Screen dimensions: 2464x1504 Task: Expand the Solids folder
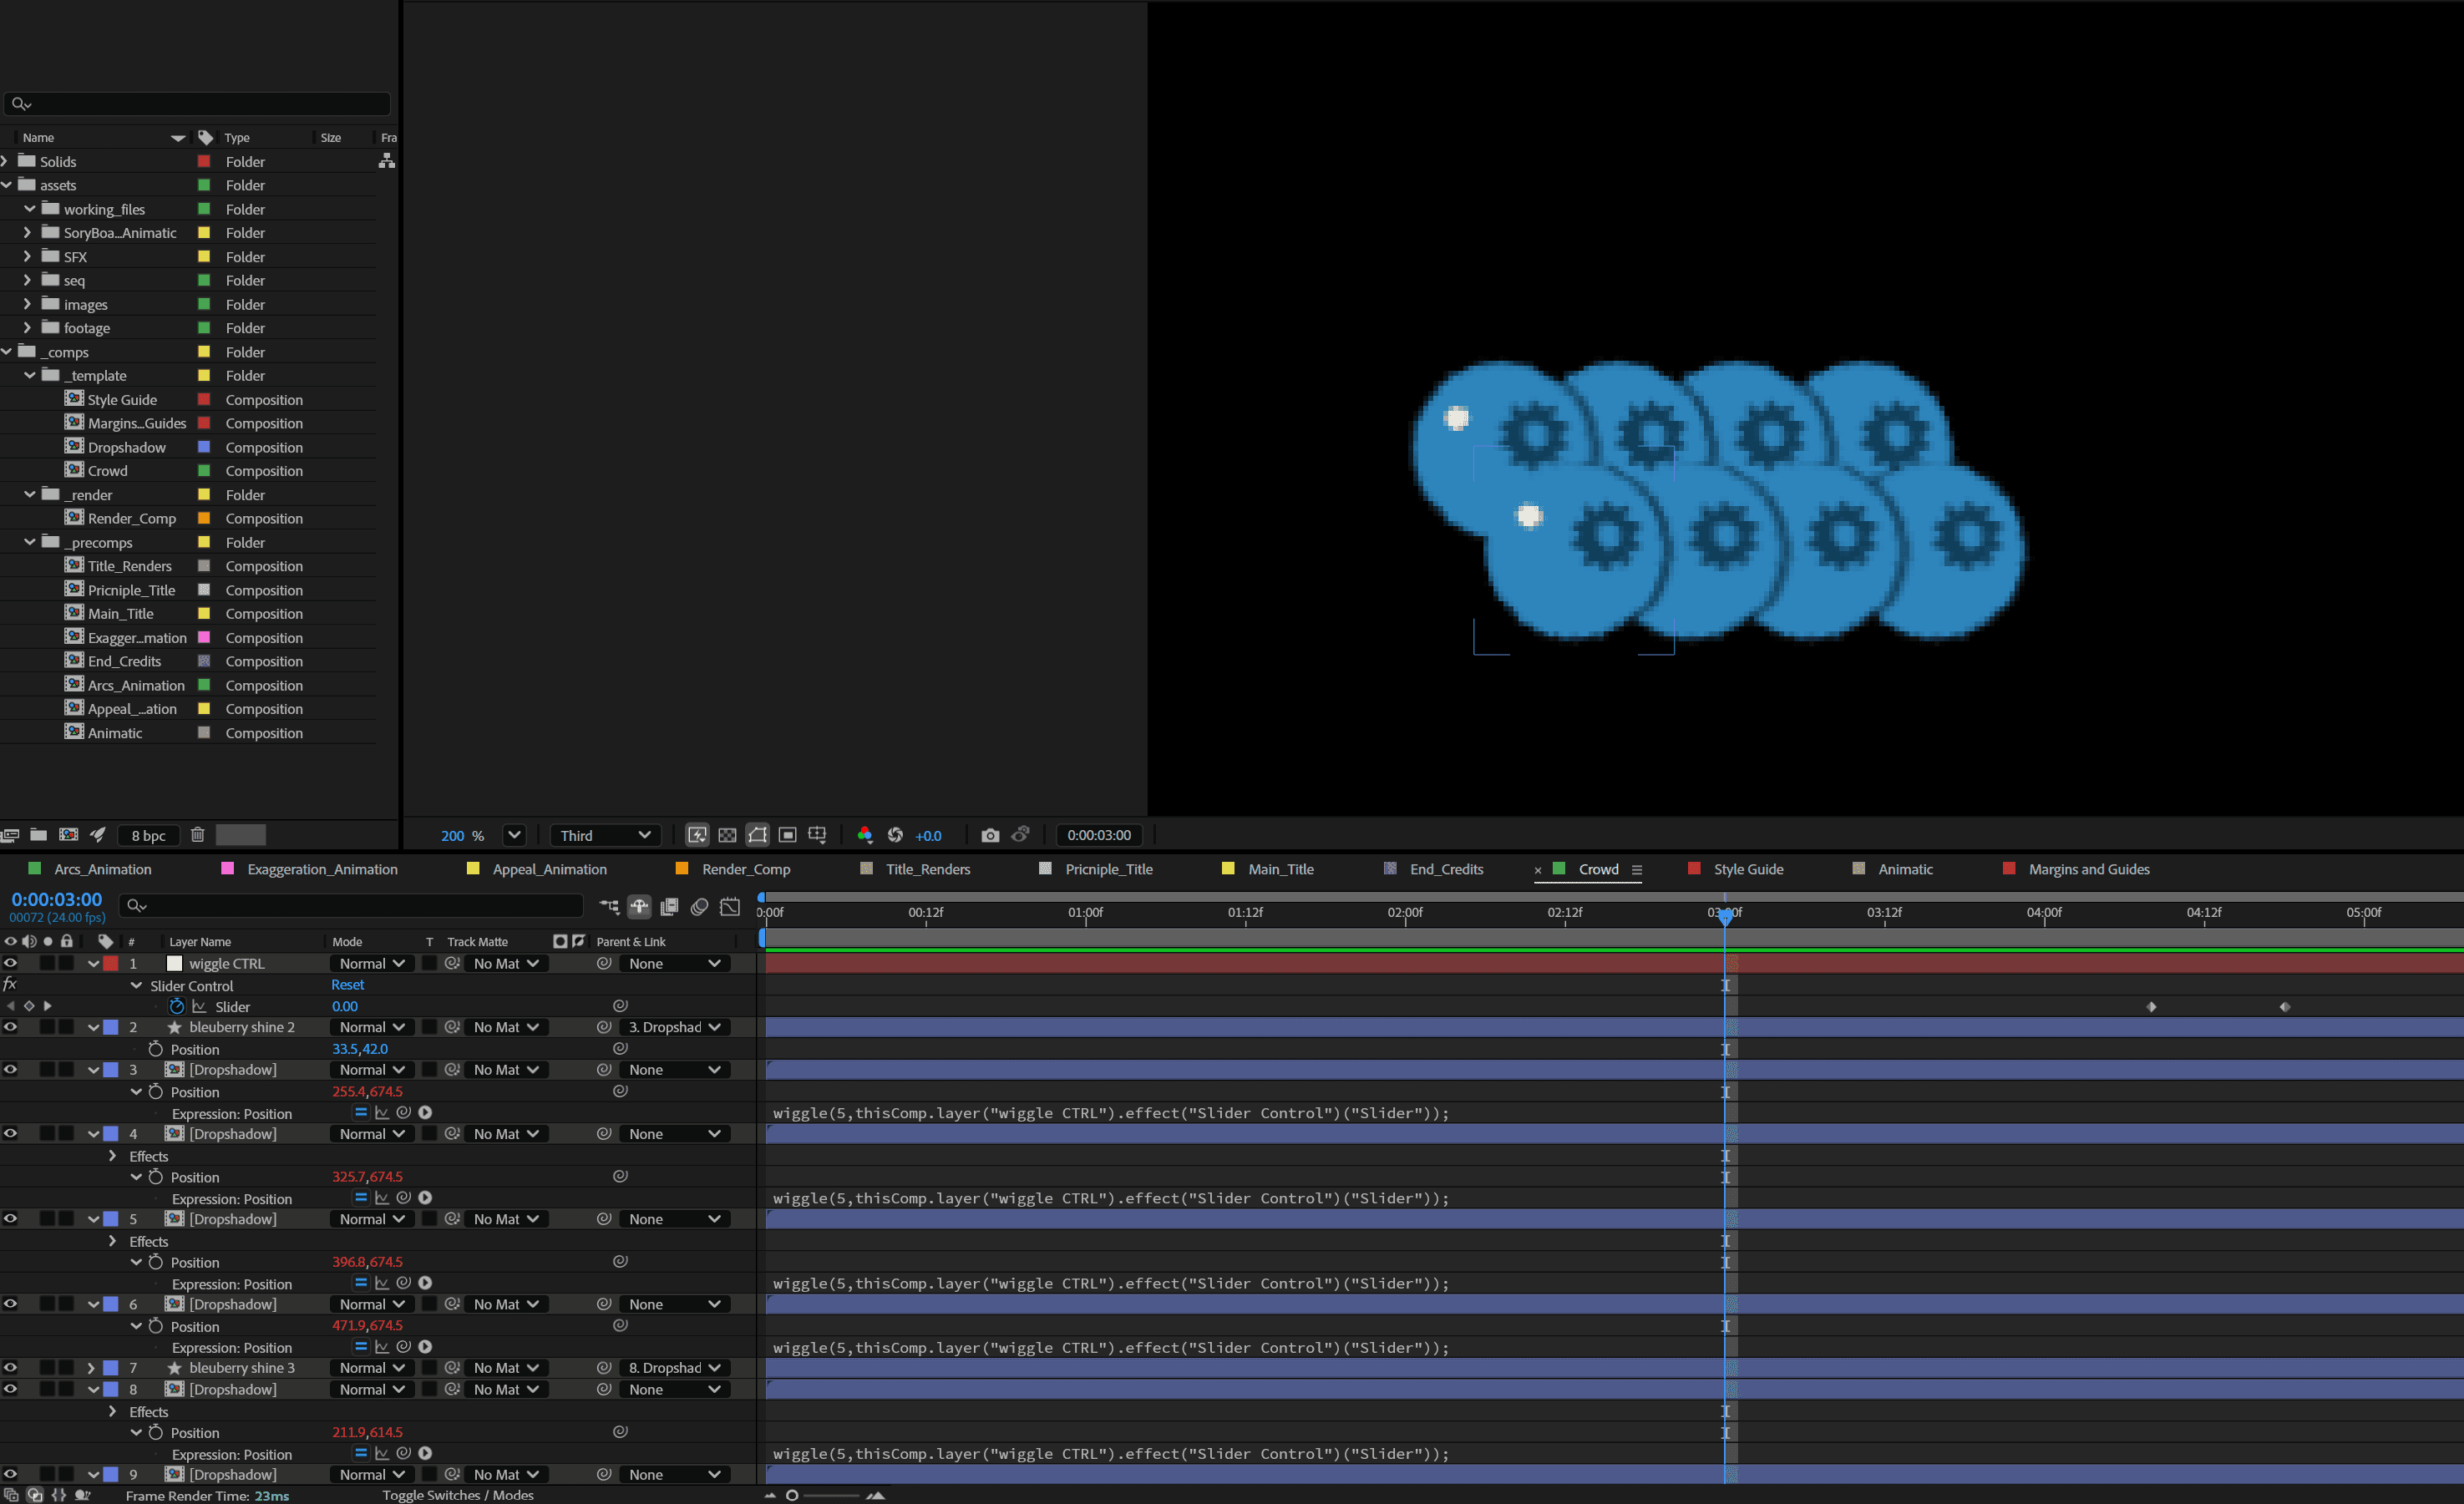tap(6, 161)
